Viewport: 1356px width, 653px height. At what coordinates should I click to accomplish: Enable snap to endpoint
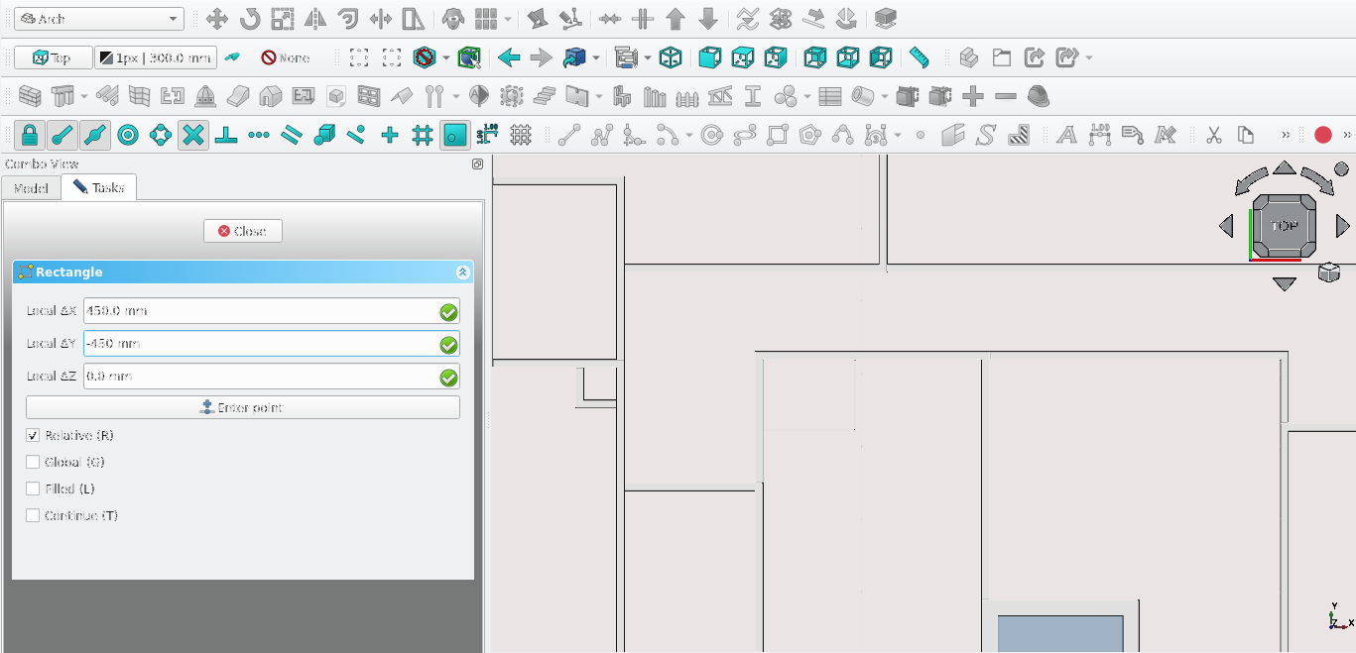coord(62,135)
